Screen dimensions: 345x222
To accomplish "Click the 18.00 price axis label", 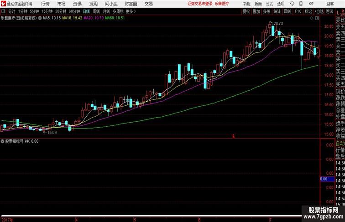I will [x=329, y=75].
